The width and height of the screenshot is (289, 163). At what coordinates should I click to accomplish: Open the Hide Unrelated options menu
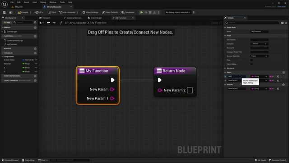click(x=78, y=12)
